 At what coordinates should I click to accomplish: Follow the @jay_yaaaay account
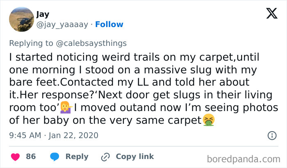point(109,25)
